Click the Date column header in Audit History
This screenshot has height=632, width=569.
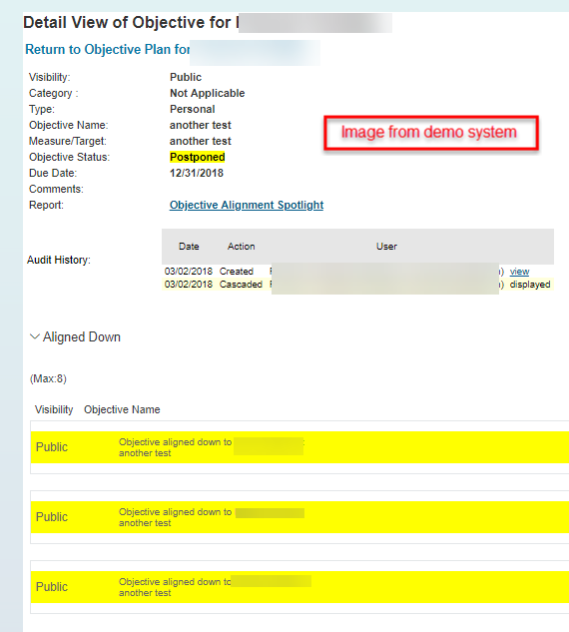(x=189, y=247)
